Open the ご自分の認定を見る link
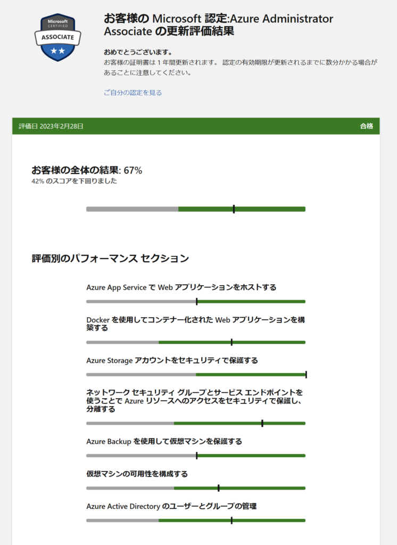Screen dimensions: 397x545 click(133, 93)
